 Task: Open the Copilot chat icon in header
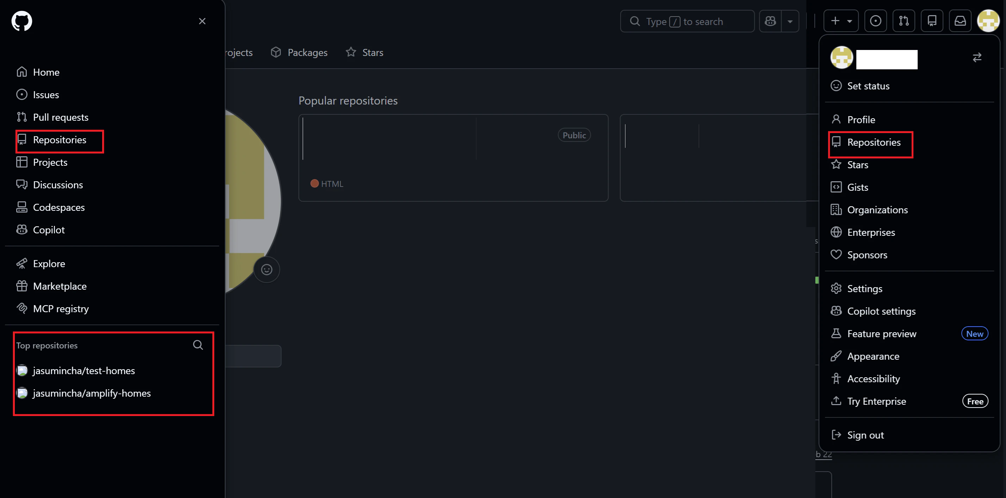pyautogui.click(x=770, y=21)
